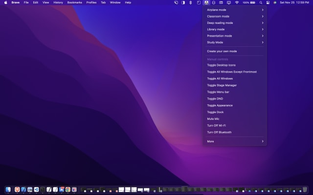Open the Keynote app with red badge in Dock
This screenshot has height=195, width=313.
point(62,190)
